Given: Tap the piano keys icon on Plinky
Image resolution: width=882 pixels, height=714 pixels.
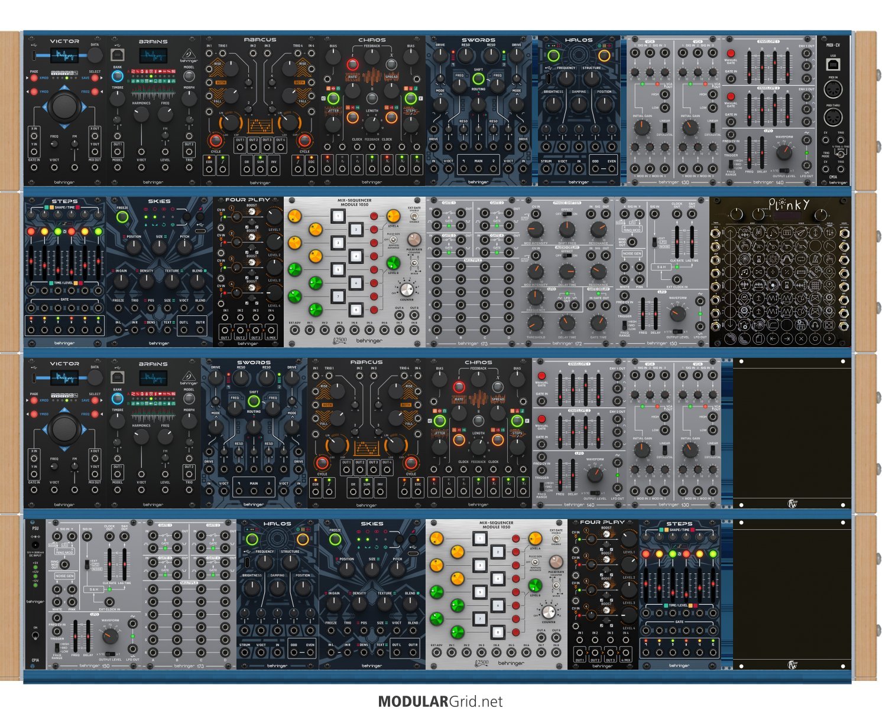Looking at the screenshot, I should point(787,232).
